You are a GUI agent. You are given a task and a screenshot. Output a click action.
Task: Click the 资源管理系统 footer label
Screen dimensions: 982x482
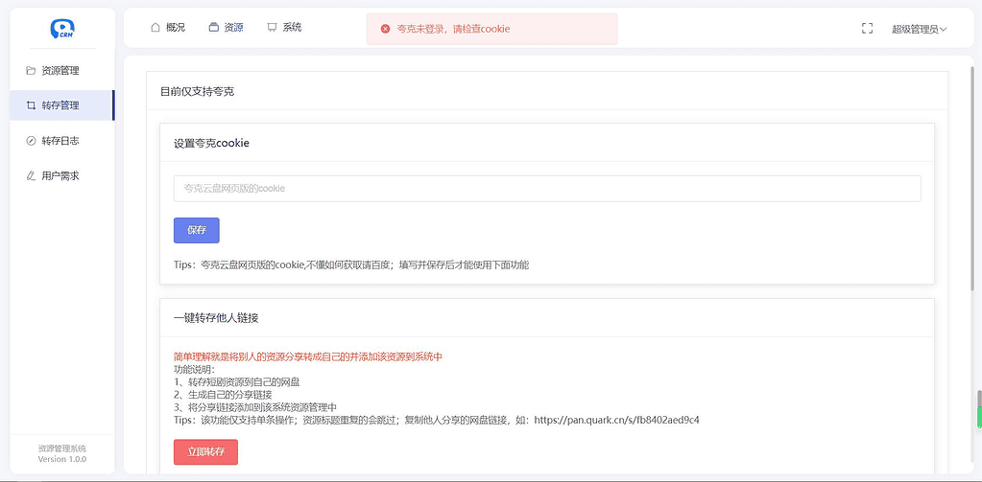click(x=62, y=448)
